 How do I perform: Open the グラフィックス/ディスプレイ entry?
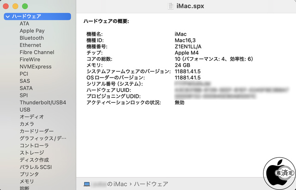(x=43, y=138)
